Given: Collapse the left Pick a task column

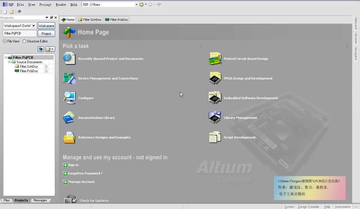Looking at the screenshot, I should pyautogui.click(x=201, y=46).
